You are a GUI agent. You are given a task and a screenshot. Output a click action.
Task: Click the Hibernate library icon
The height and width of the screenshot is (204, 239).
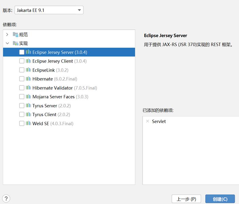click(28, 79)
